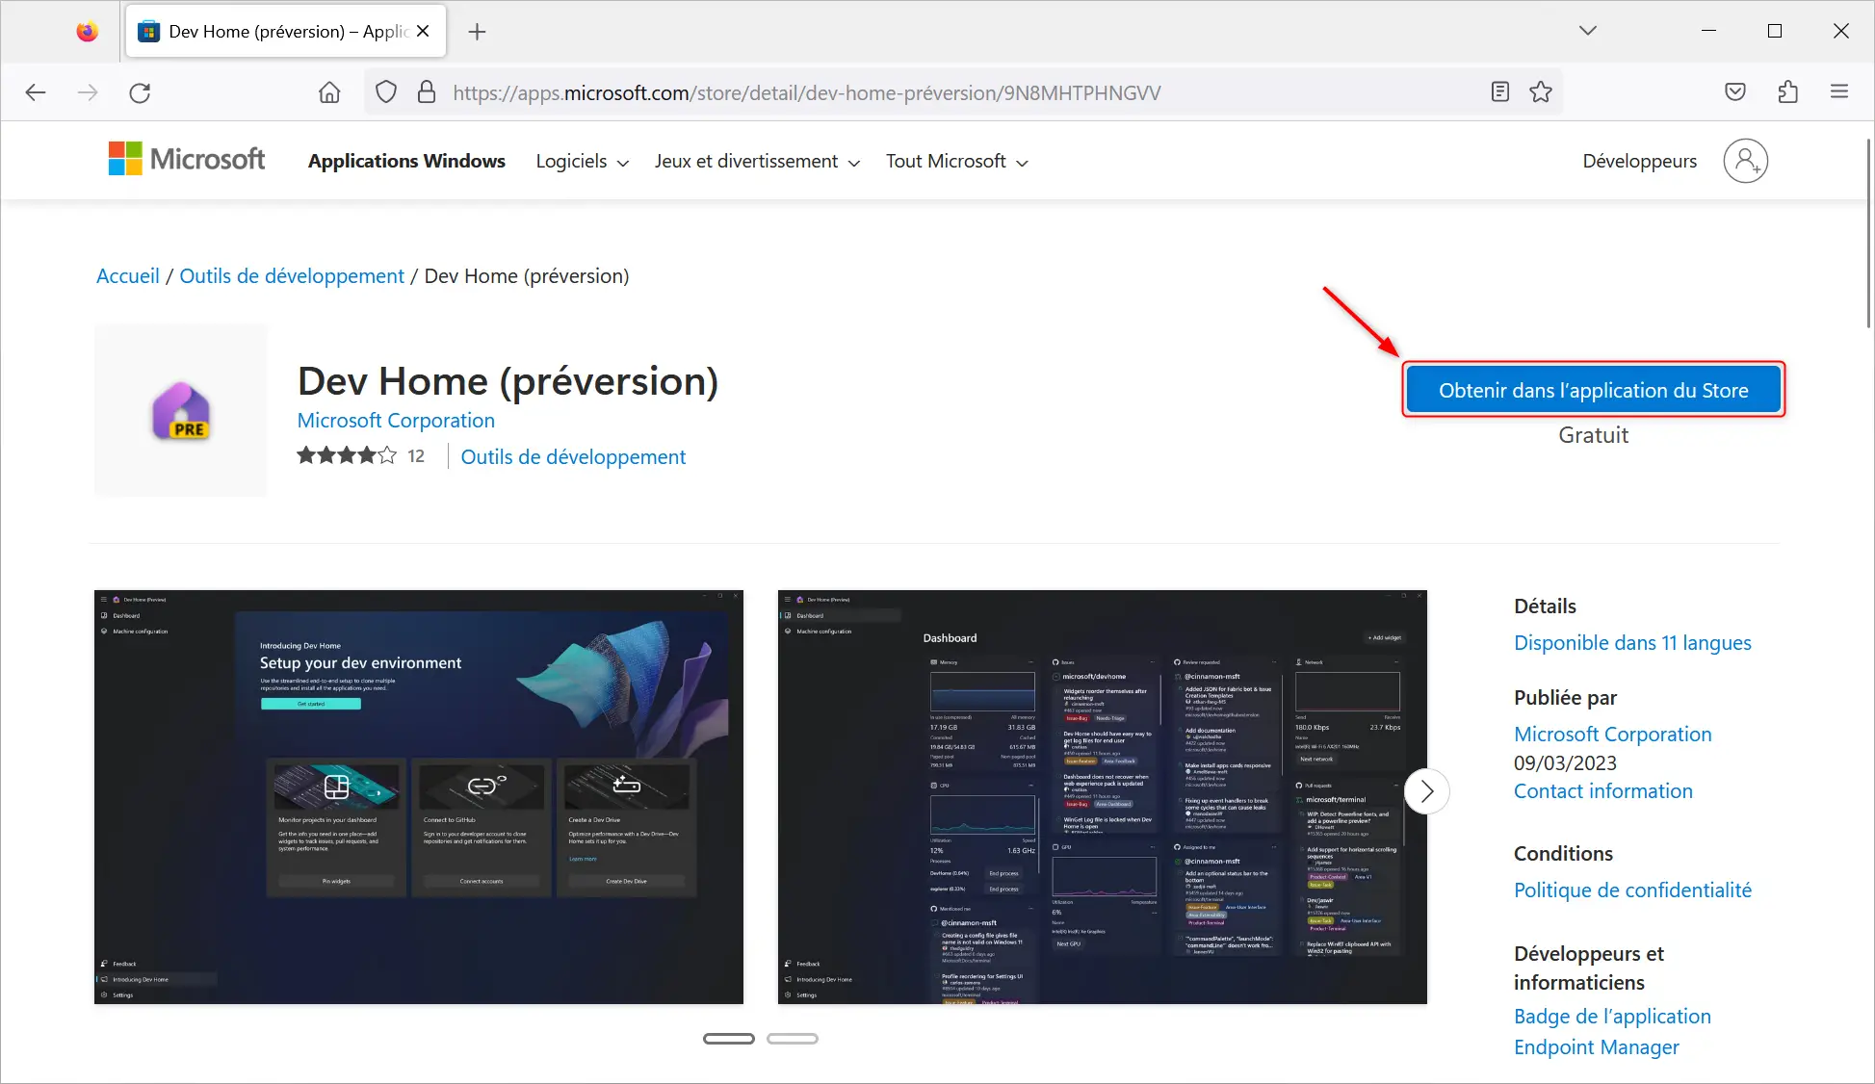Image resolution: width=1875 pixels, height=1084 pixels.
Task: Go to Accueil breadcrumb
Action: tap(128, 276)
